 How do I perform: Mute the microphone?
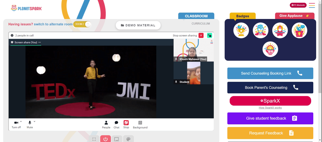coord(30,125)
